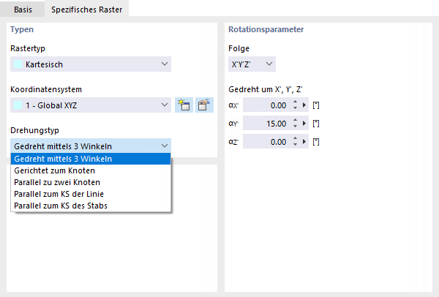Click the new coordinate system icon
Image resolution: width=439 pixels, height=297 pixels.
(x=184, y=105)
